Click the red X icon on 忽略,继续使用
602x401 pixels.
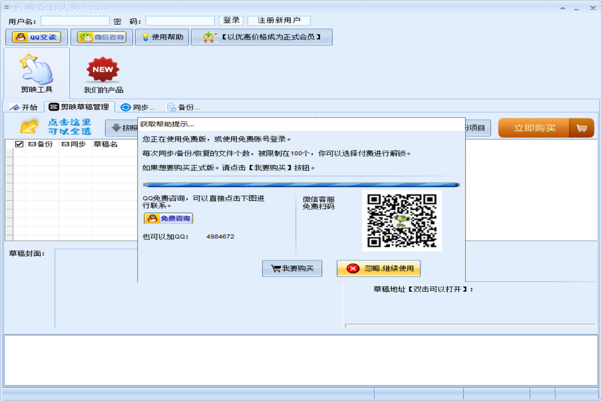click(x=352, y=268)
